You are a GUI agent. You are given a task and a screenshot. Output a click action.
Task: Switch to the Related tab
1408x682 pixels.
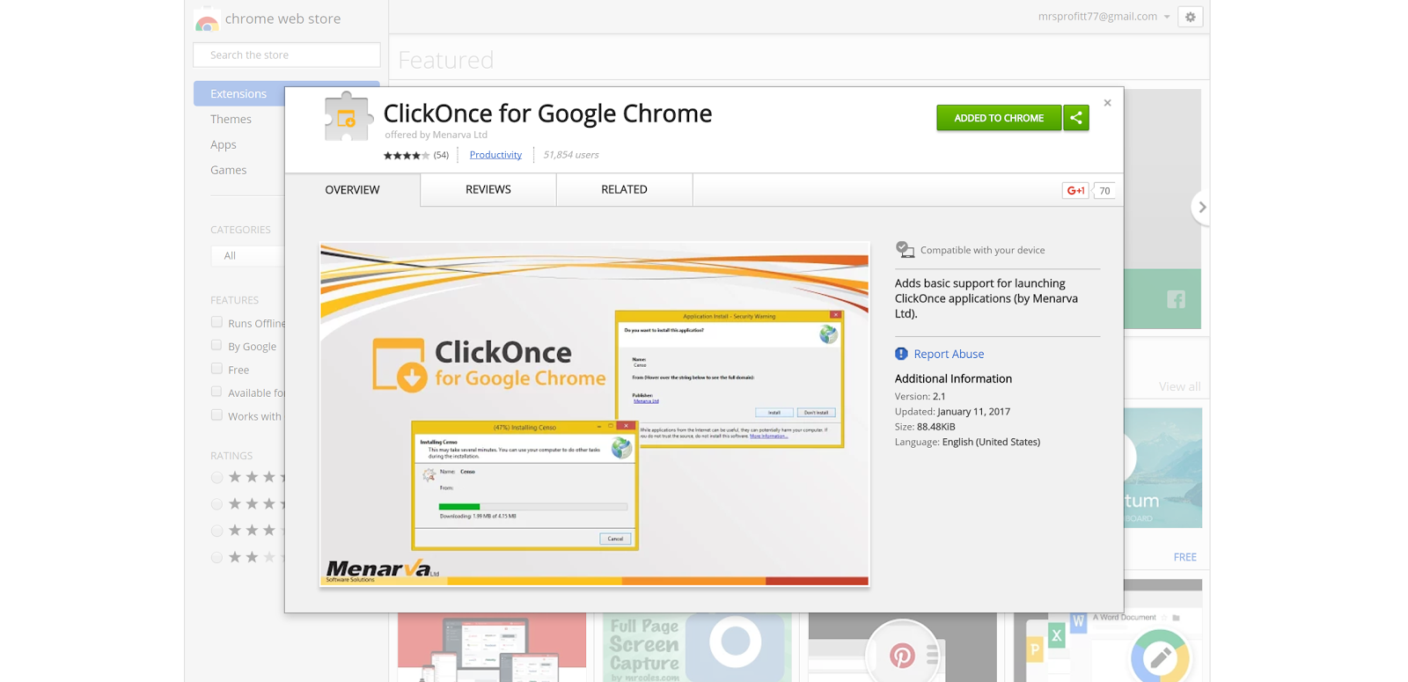pos(624,190)
